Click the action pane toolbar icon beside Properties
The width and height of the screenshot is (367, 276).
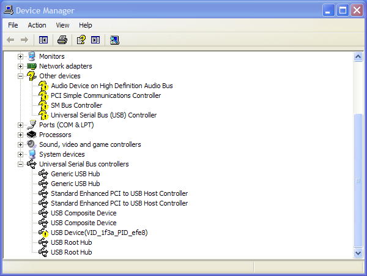point(95,40)
